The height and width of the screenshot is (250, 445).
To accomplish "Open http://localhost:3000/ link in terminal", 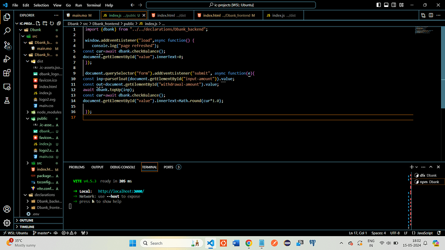I will (121, 191).
